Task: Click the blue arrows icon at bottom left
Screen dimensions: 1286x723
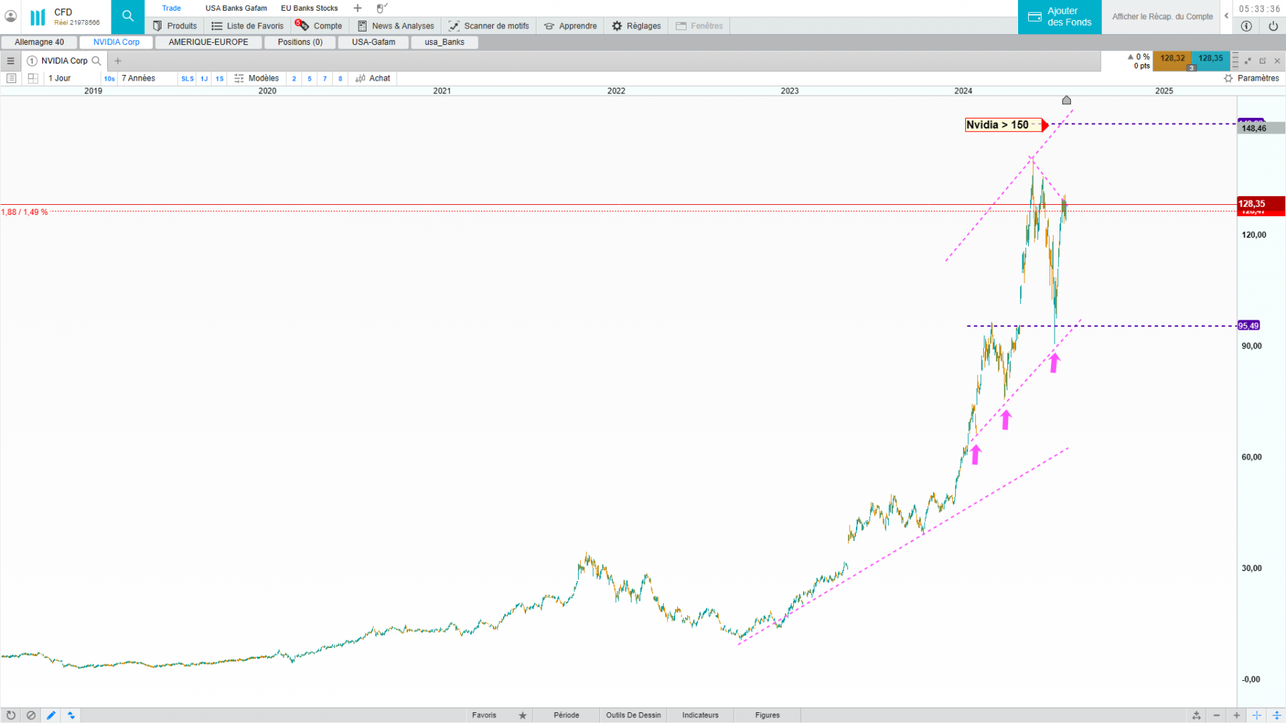Action: [71, 715]
